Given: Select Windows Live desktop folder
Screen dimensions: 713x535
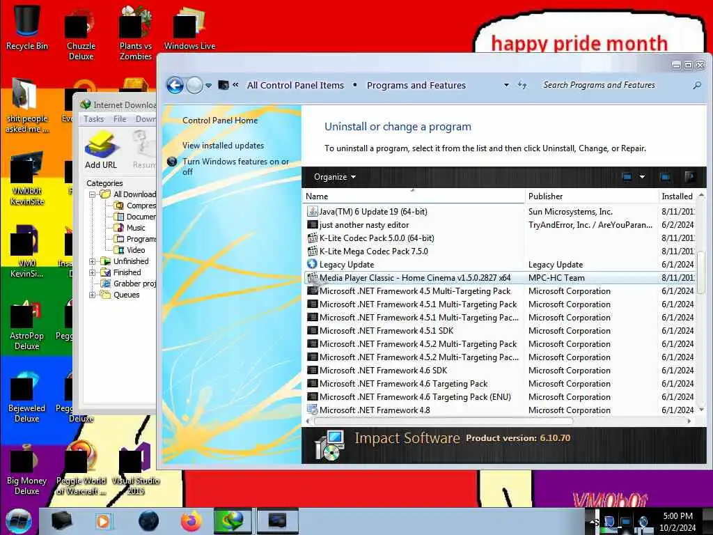Looking at the screenshot, I should click(189, 28).
